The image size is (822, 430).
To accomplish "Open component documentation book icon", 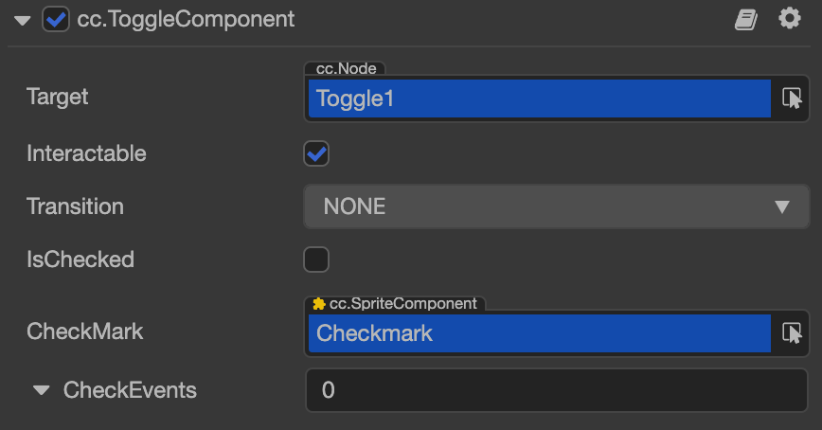I will tap(746, 19).
